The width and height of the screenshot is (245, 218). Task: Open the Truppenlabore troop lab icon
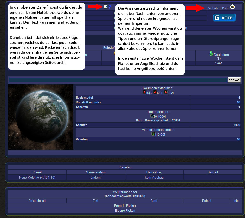[152, 116]
